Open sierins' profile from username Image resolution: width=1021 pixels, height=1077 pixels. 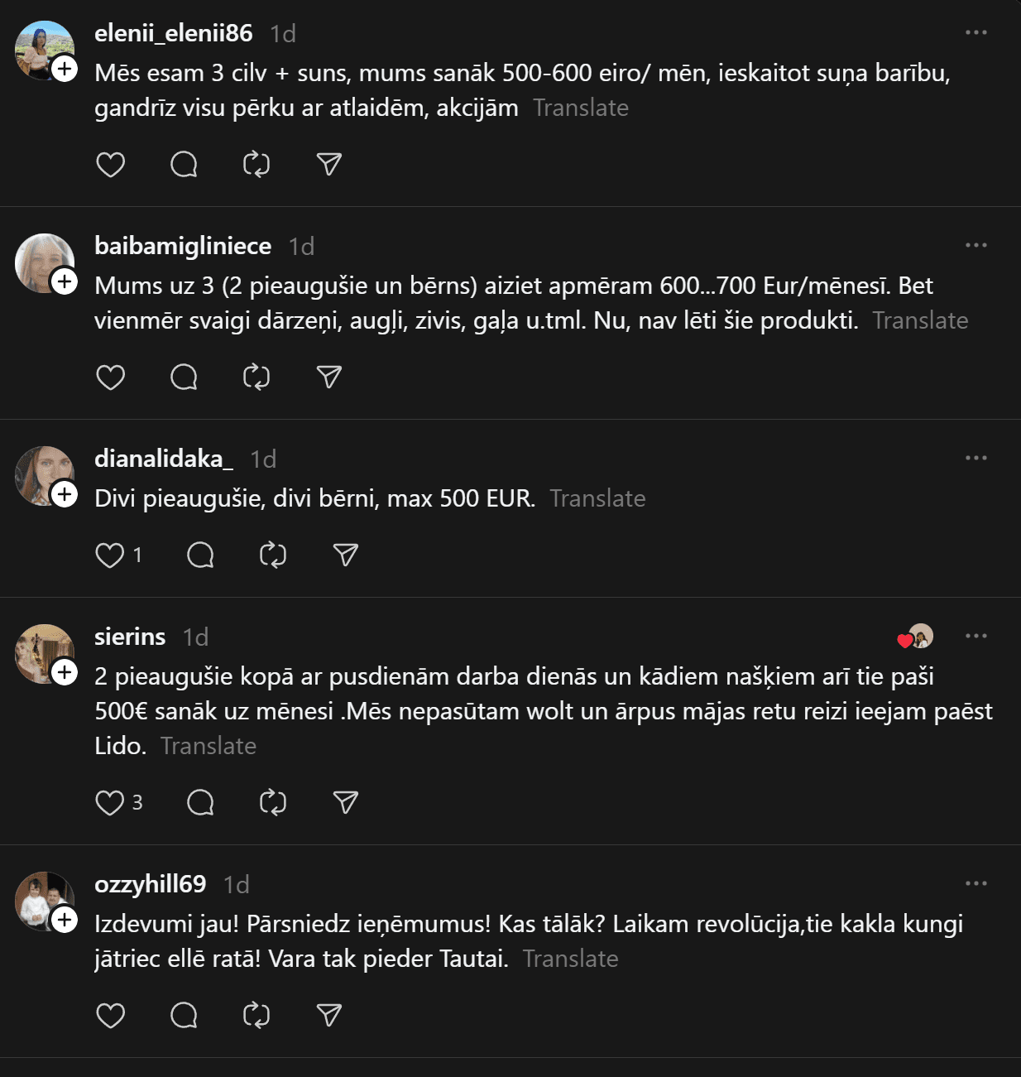tap(130, 637)
